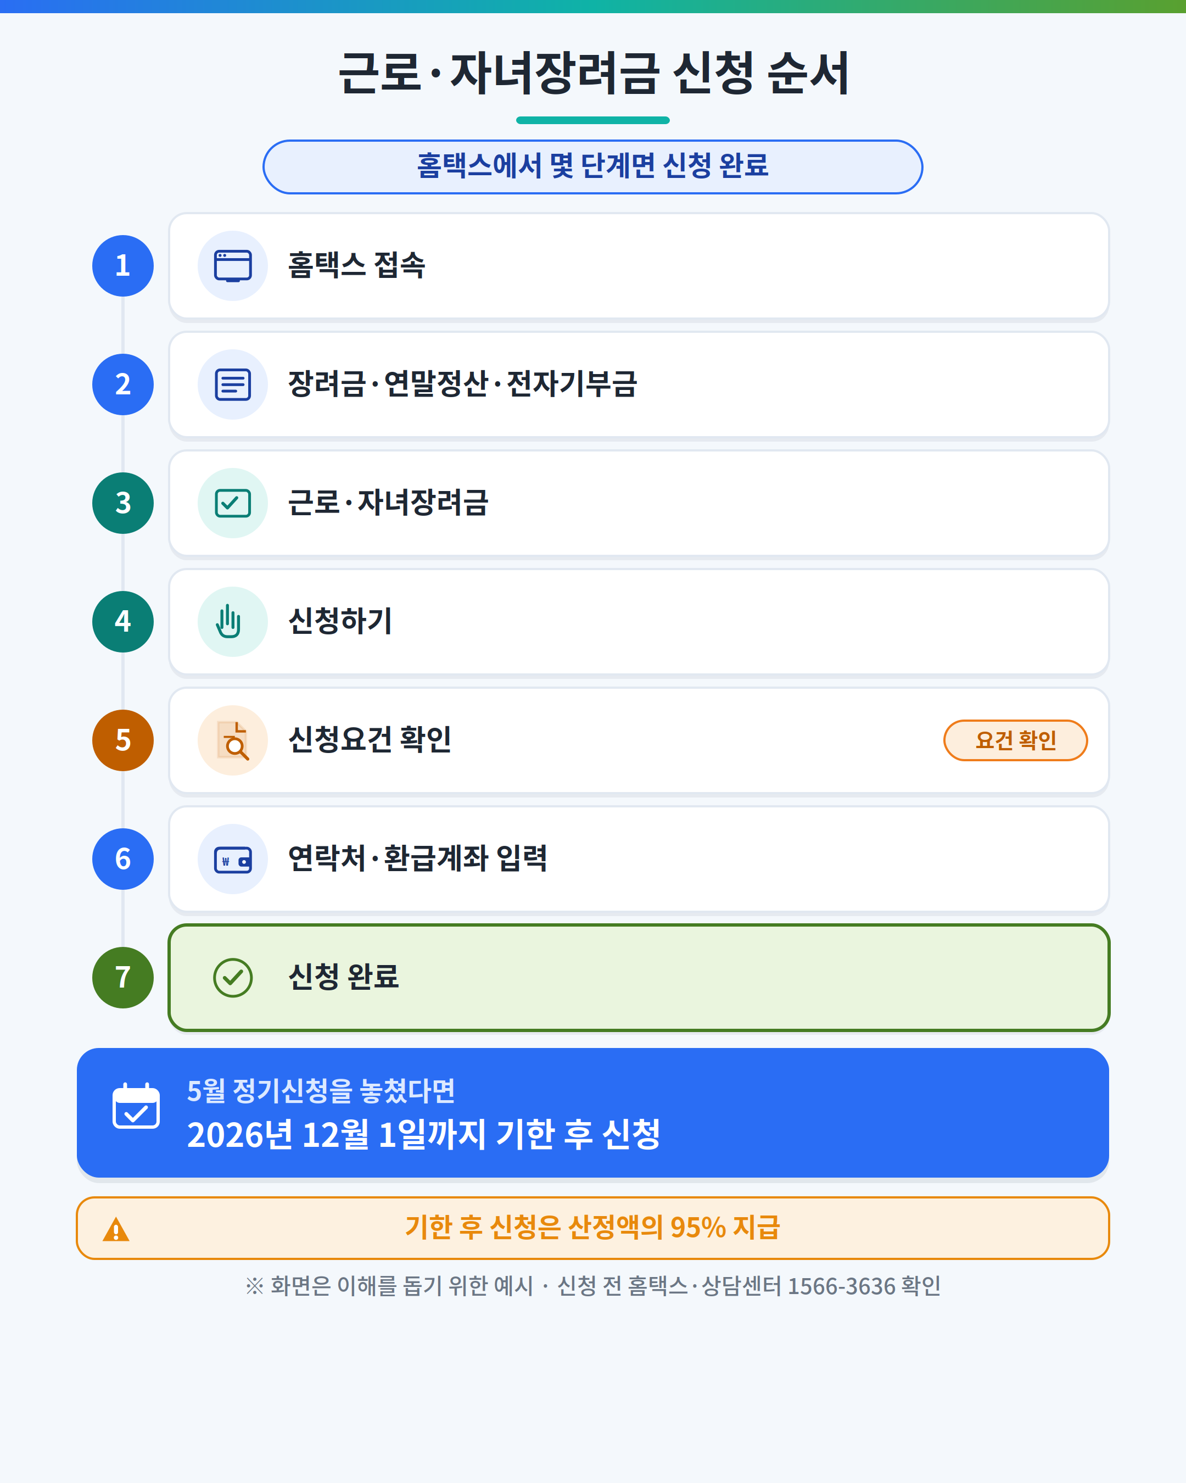The width and height of the screenshot is (1186, 1483).
Task: Click the 산정액의 95% 지급 notice bar
Action: [x=592, y=1228]
